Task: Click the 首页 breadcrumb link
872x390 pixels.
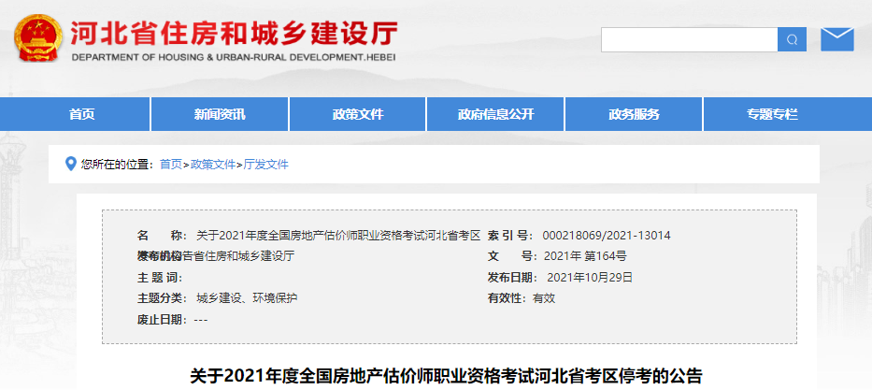Action: (171, 165)
